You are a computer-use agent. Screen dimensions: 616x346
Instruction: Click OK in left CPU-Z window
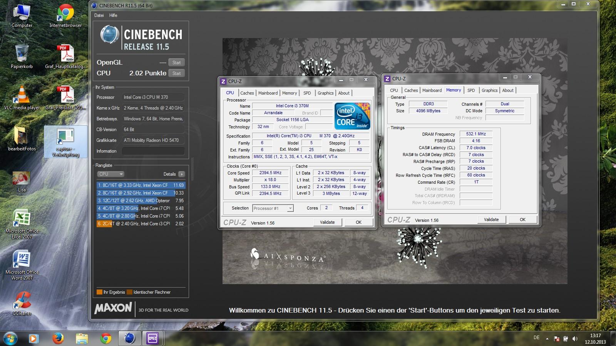(x=358, y=222)
